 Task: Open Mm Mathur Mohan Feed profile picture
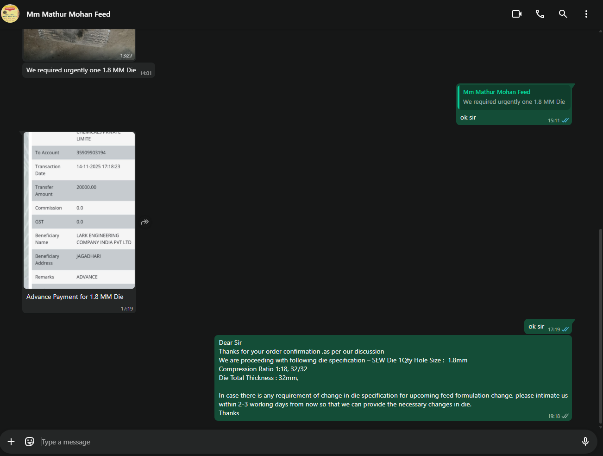(x=10, y=14)
